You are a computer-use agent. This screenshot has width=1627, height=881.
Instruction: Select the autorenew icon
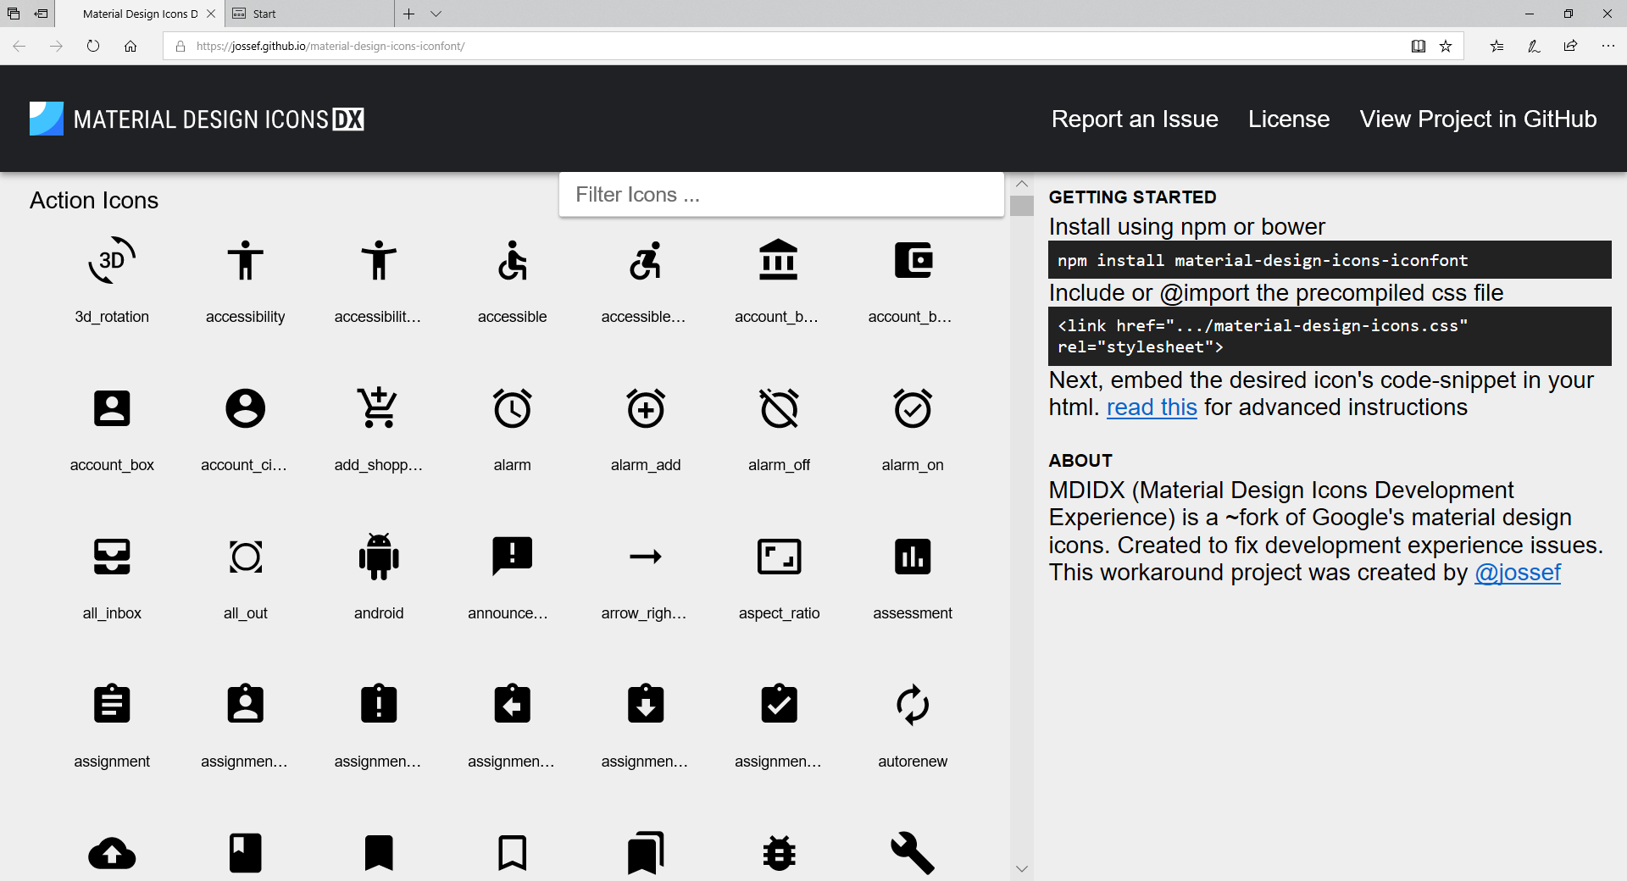click(x=912, y=705)
